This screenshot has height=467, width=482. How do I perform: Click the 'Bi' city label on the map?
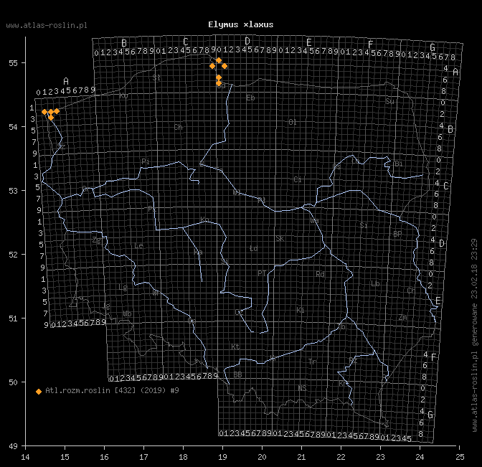tap(399, 164)
